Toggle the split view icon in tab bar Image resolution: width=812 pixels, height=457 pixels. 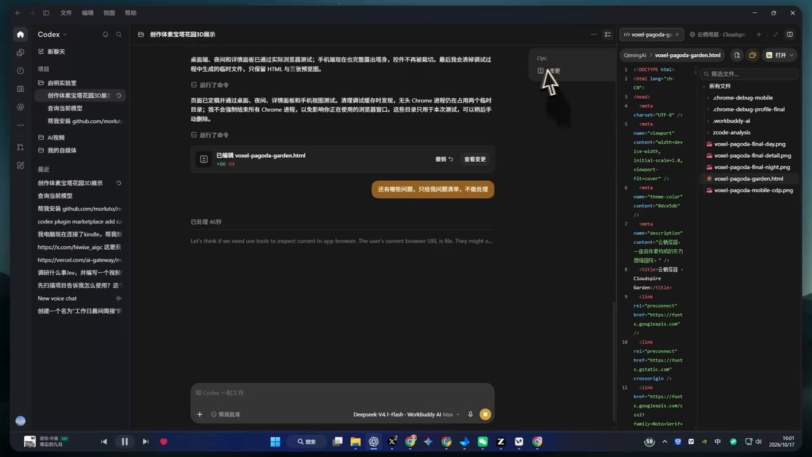tap(790, 35)
